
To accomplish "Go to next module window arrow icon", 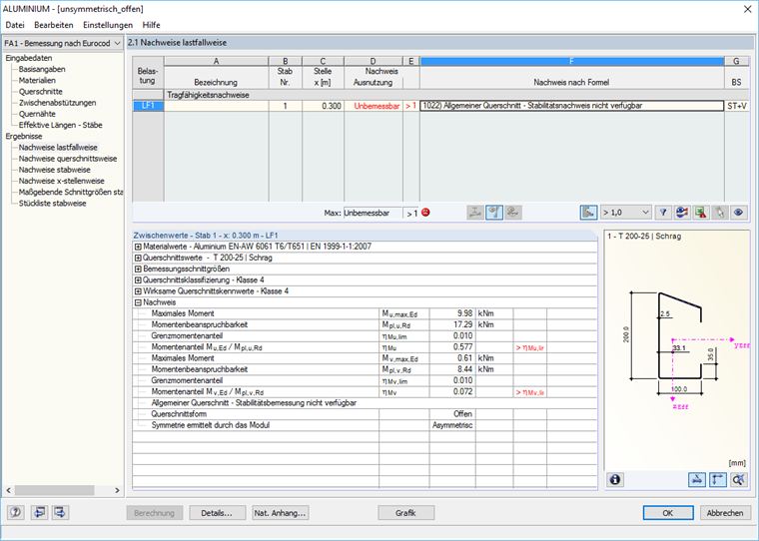I will [61, 512].
